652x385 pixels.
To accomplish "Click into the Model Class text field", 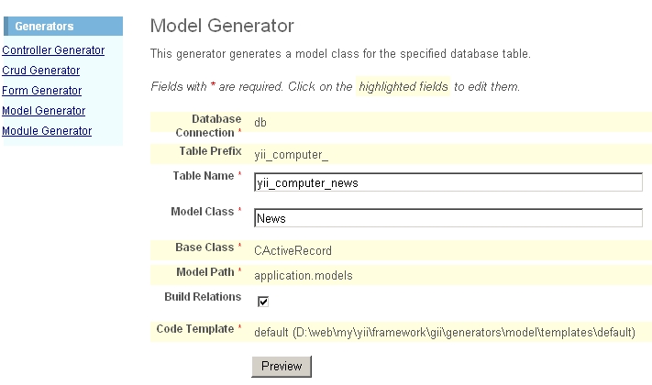I will (448, 218).
